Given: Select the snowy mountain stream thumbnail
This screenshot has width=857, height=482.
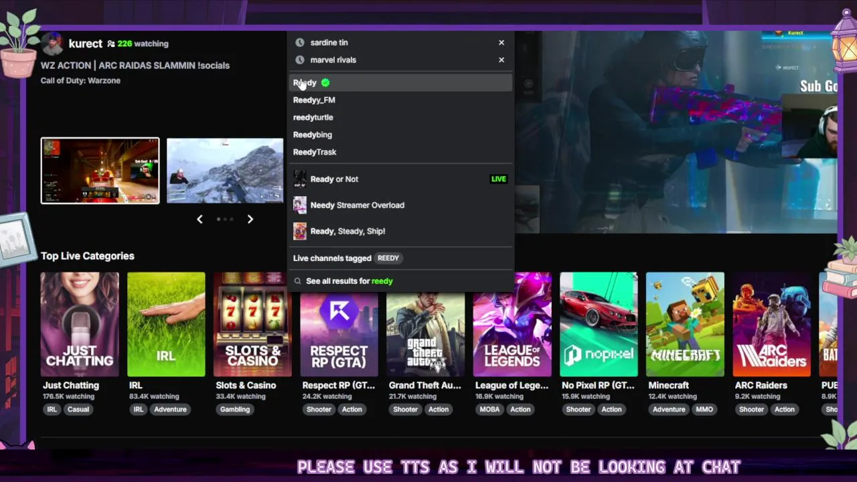Looking at the screenshot, I should pos(225,170).
